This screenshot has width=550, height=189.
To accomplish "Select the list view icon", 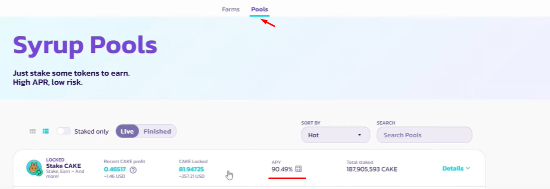I will tap(45, 132).
